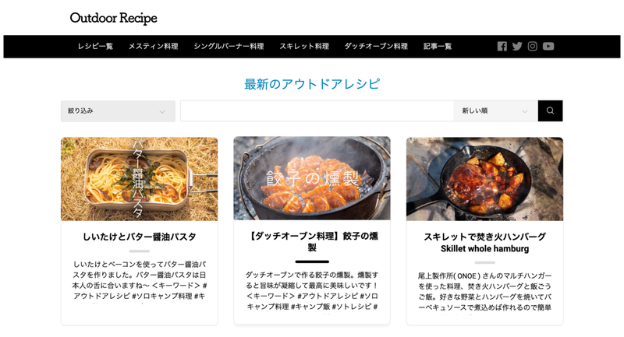
Task: Open the 餃子の燻製 dutch oven photo
Action: (312, 178)
